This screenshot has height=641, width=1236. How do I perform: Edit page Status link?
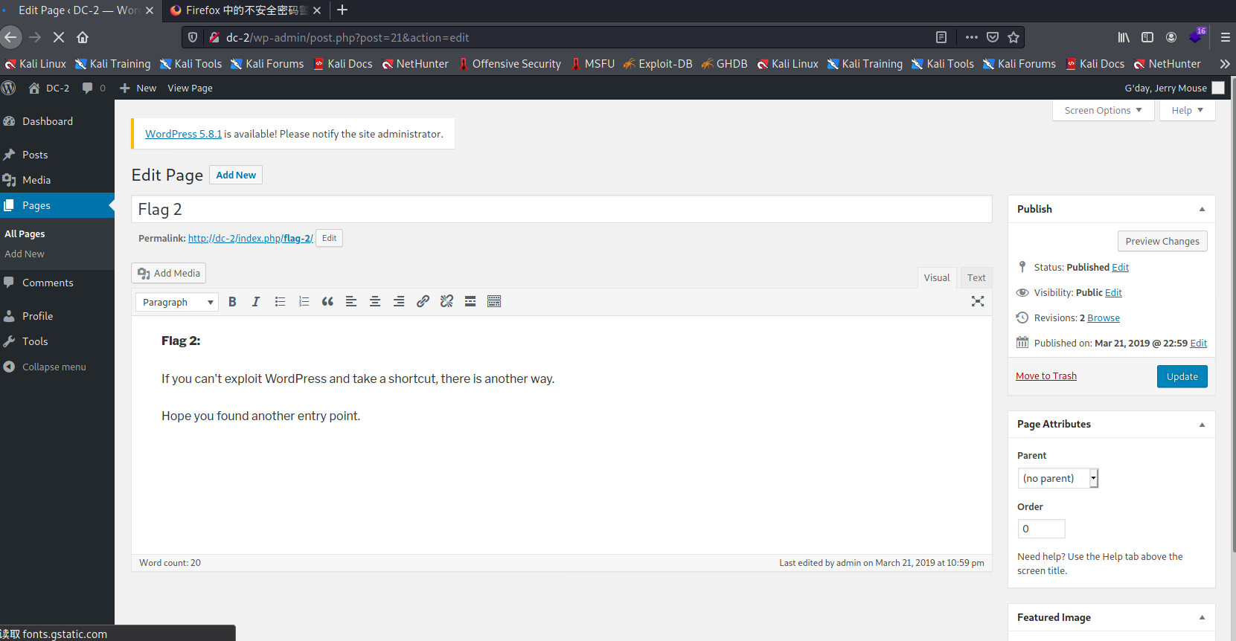1121,268
